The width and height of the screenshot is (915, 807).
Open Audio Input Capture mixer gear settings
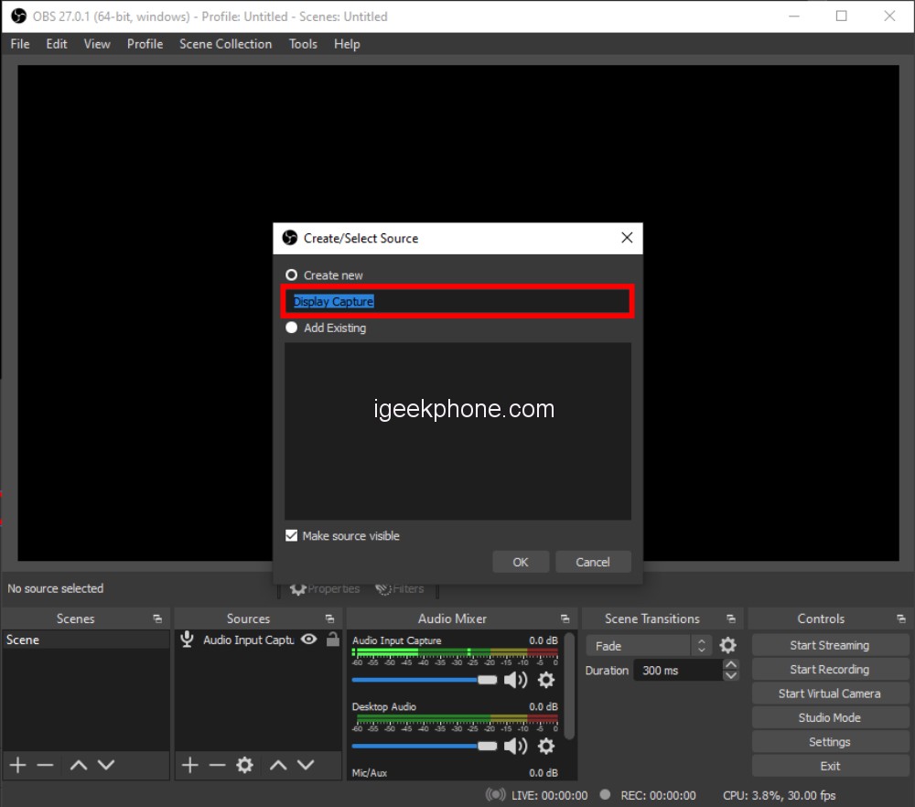click(546, 680)
